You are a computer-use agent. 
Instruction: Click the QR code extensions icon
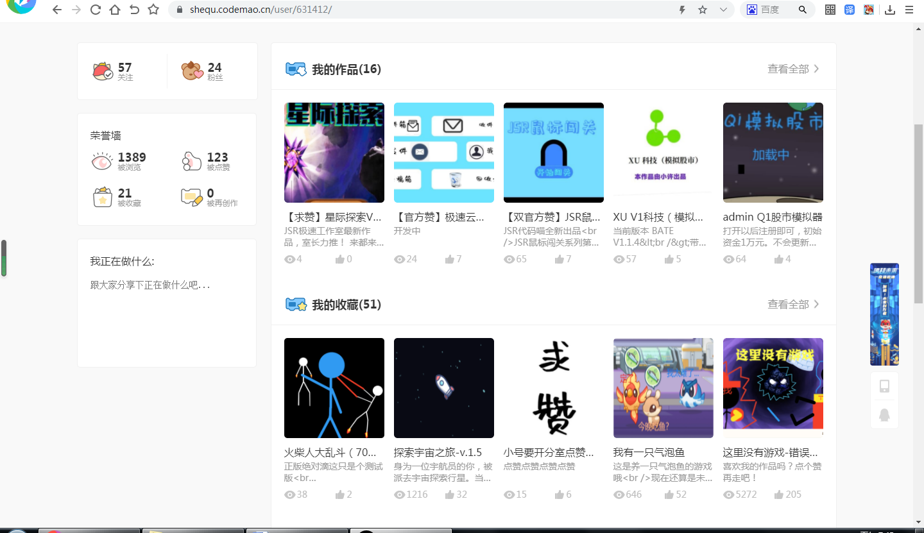(830, 10)
